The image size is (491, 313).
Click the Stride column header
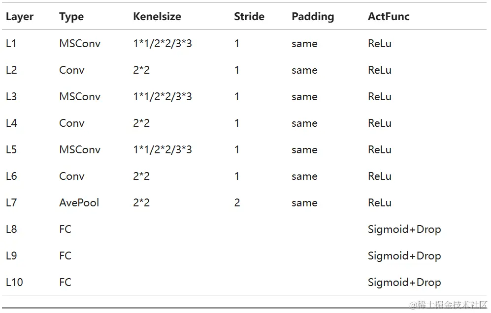[249, 17]
